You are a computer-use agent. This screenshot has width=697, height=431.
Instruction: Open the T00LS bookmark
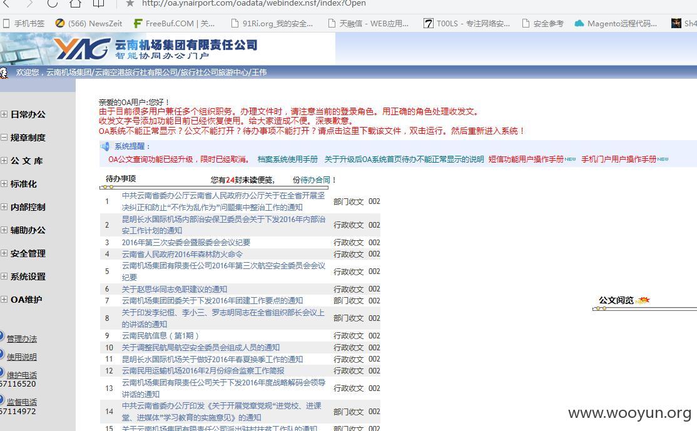coord(467,24)
